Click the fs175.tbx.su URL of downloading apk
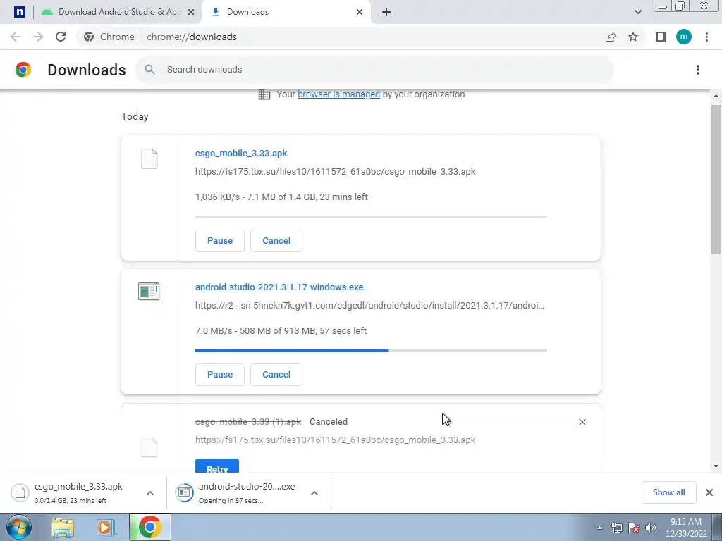 [335, 172]
